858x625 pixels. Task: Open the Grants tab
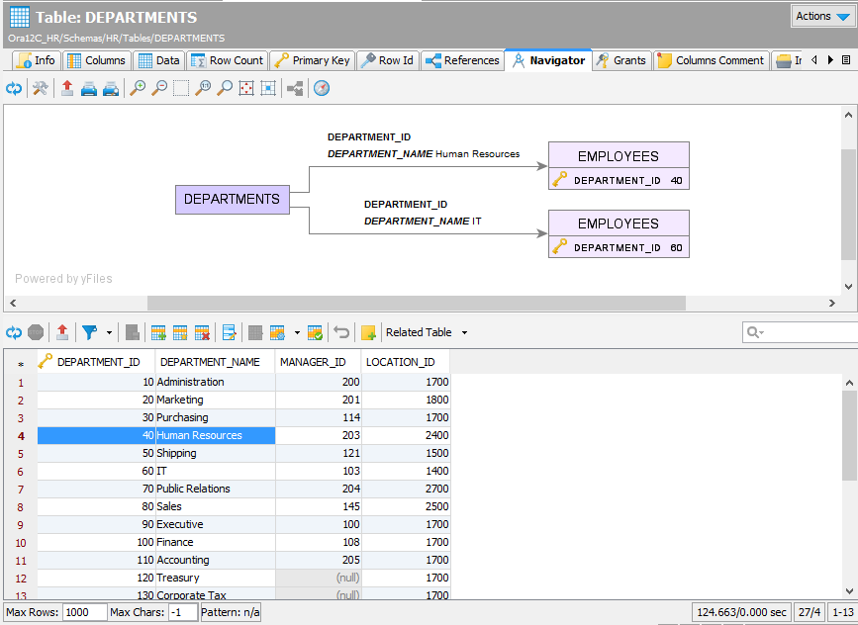tap(621, 60)
